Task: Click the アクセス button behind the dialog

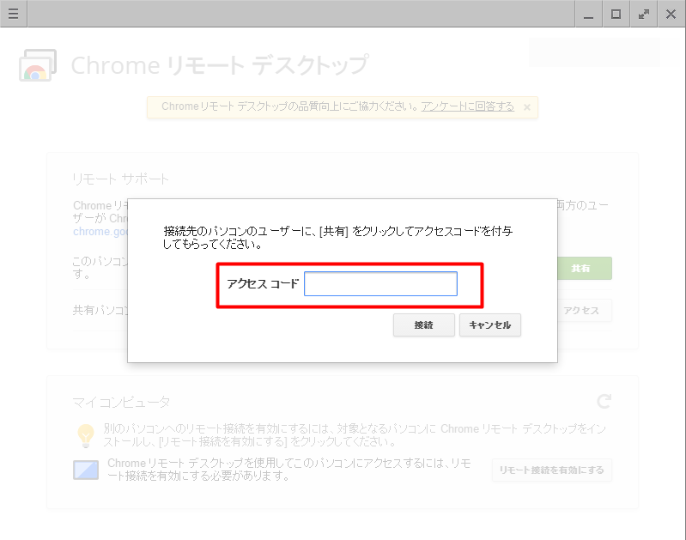Action: click(584, 310)
